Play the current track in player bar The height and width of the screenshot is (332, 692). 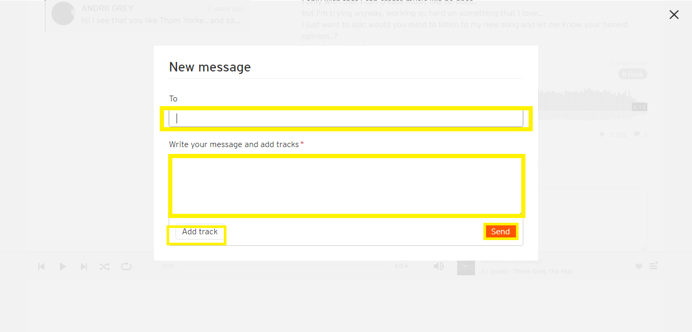pyautogui.click(x=63, y=266)
